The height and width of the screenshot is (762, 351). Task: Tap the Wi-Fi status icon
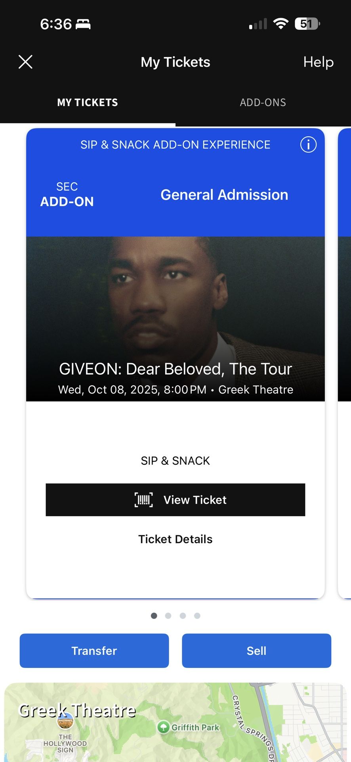click(x=280, y=24)
